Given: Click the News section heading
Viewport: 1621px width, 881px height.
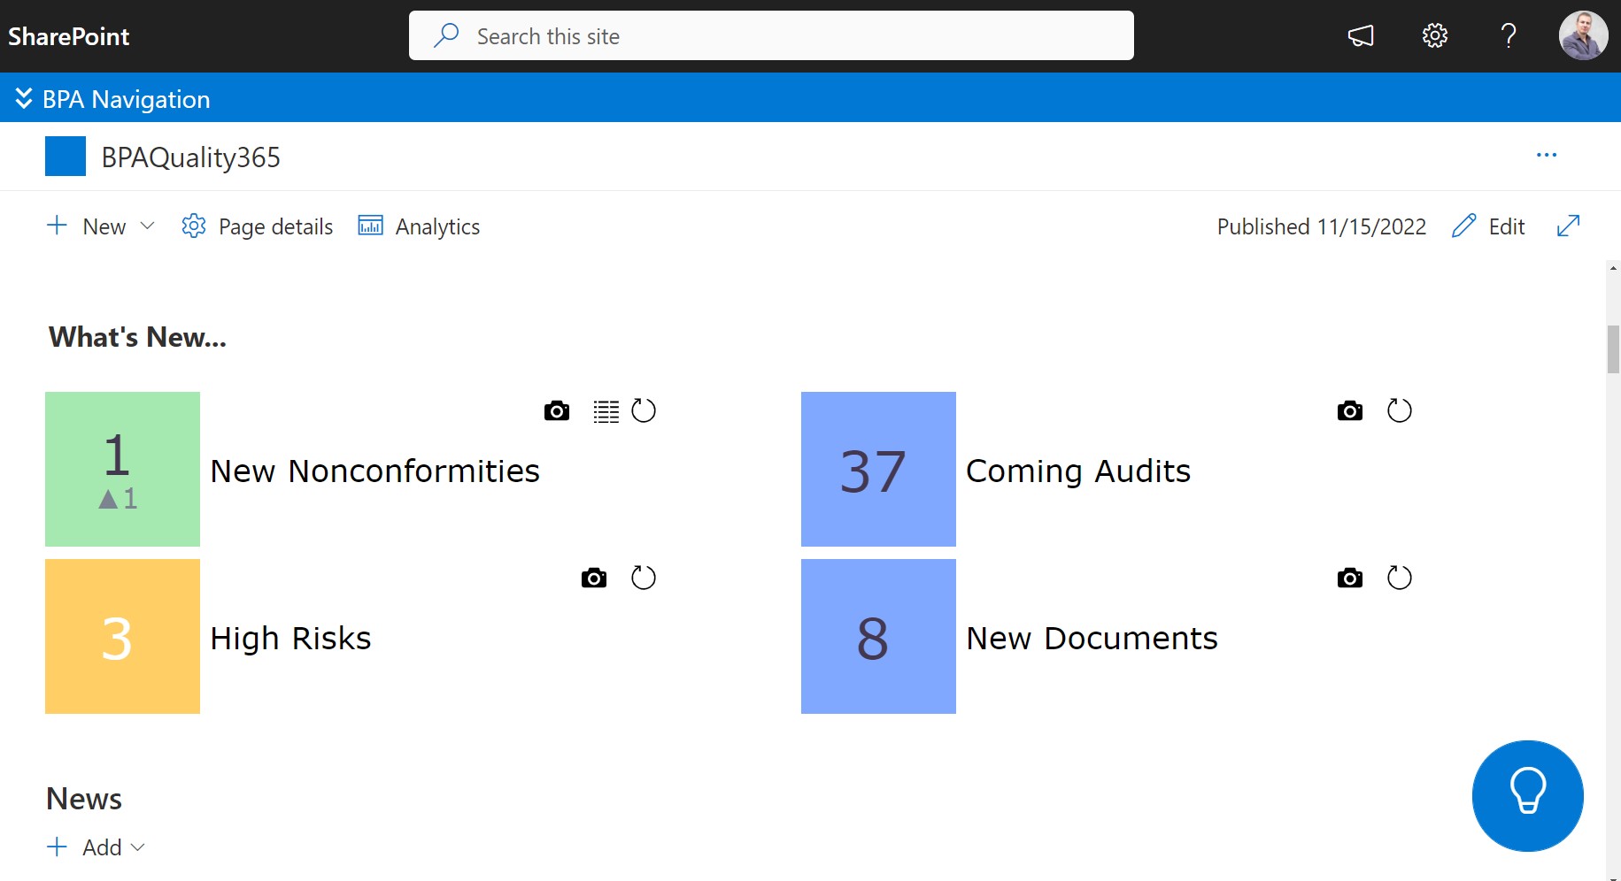Looking at the screenshot, I should coord(84,799).
